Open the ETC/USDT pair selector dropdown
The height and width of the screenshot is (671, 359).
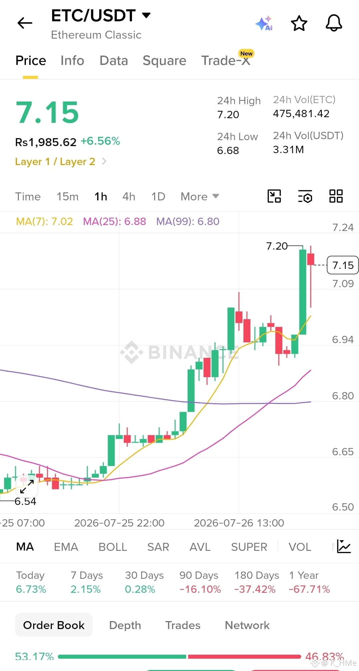pos(101,15)
